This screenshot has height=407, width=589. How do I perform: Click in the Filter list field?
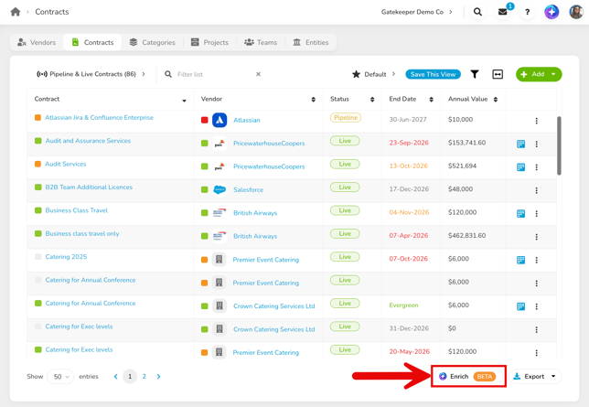pos(213,74)
